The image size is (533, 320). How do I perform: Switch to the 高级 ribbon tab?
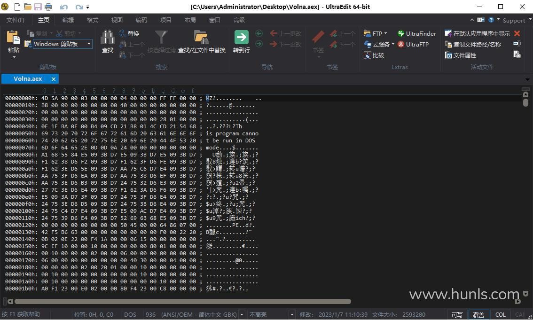239,20
